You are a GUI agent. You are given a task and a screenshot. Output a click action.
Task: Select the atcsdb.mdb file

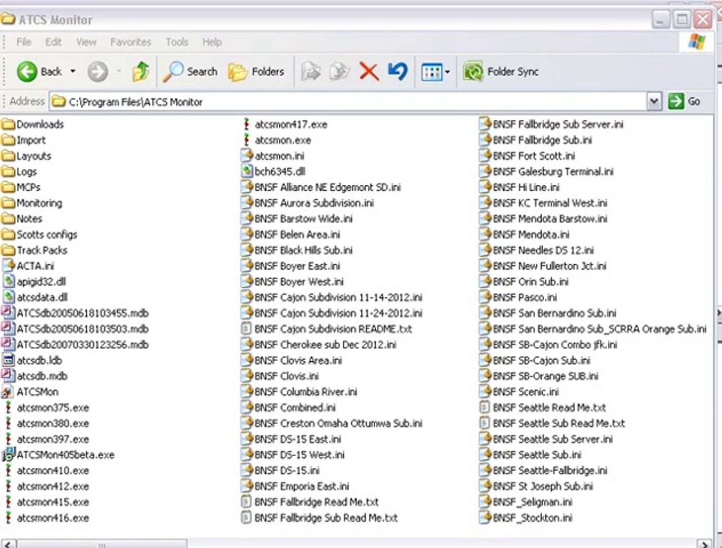(x=35, y=376)
